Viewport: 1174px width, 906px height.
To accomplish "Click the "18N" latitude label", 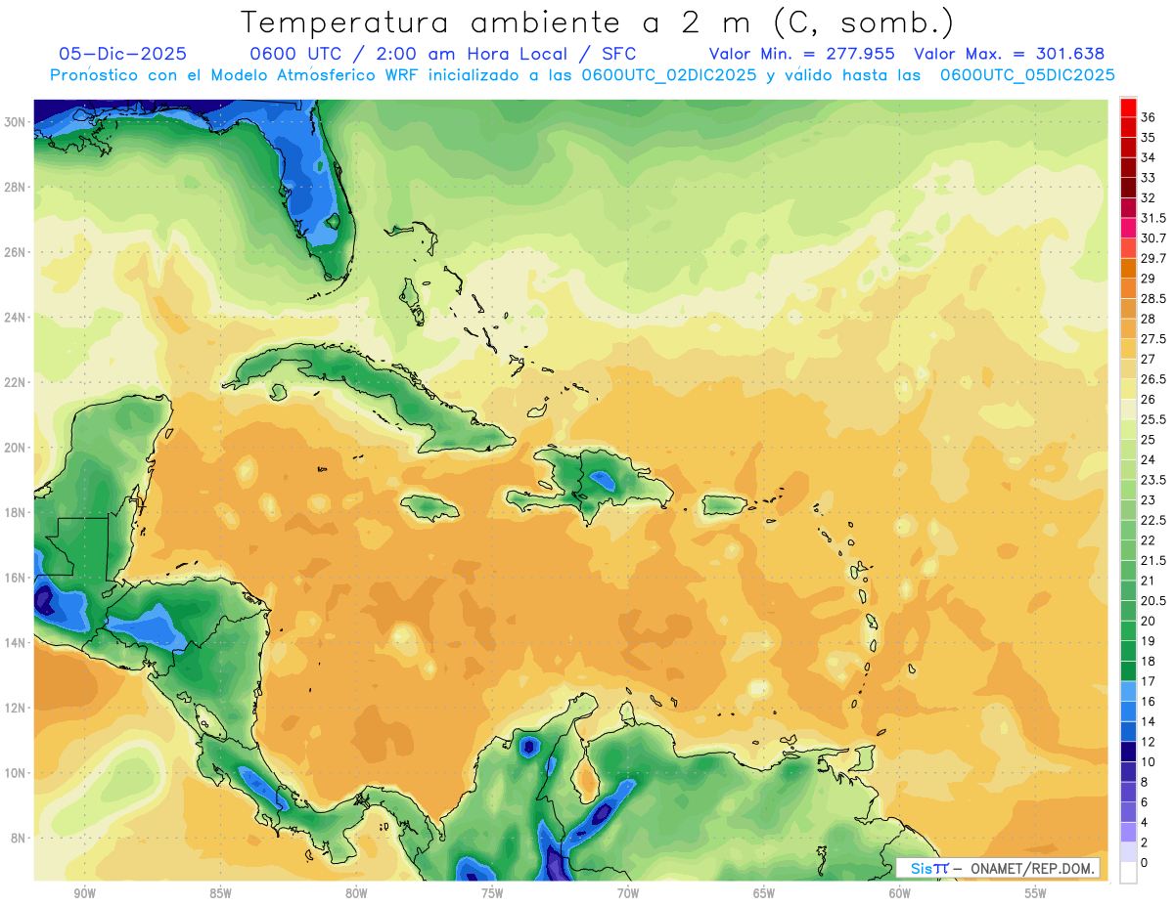I will coord(15,512).
